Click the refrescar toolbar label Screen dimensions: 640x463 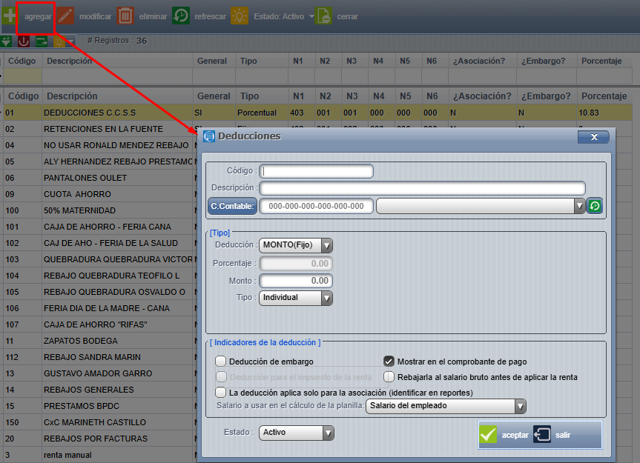tap(210, 17)
